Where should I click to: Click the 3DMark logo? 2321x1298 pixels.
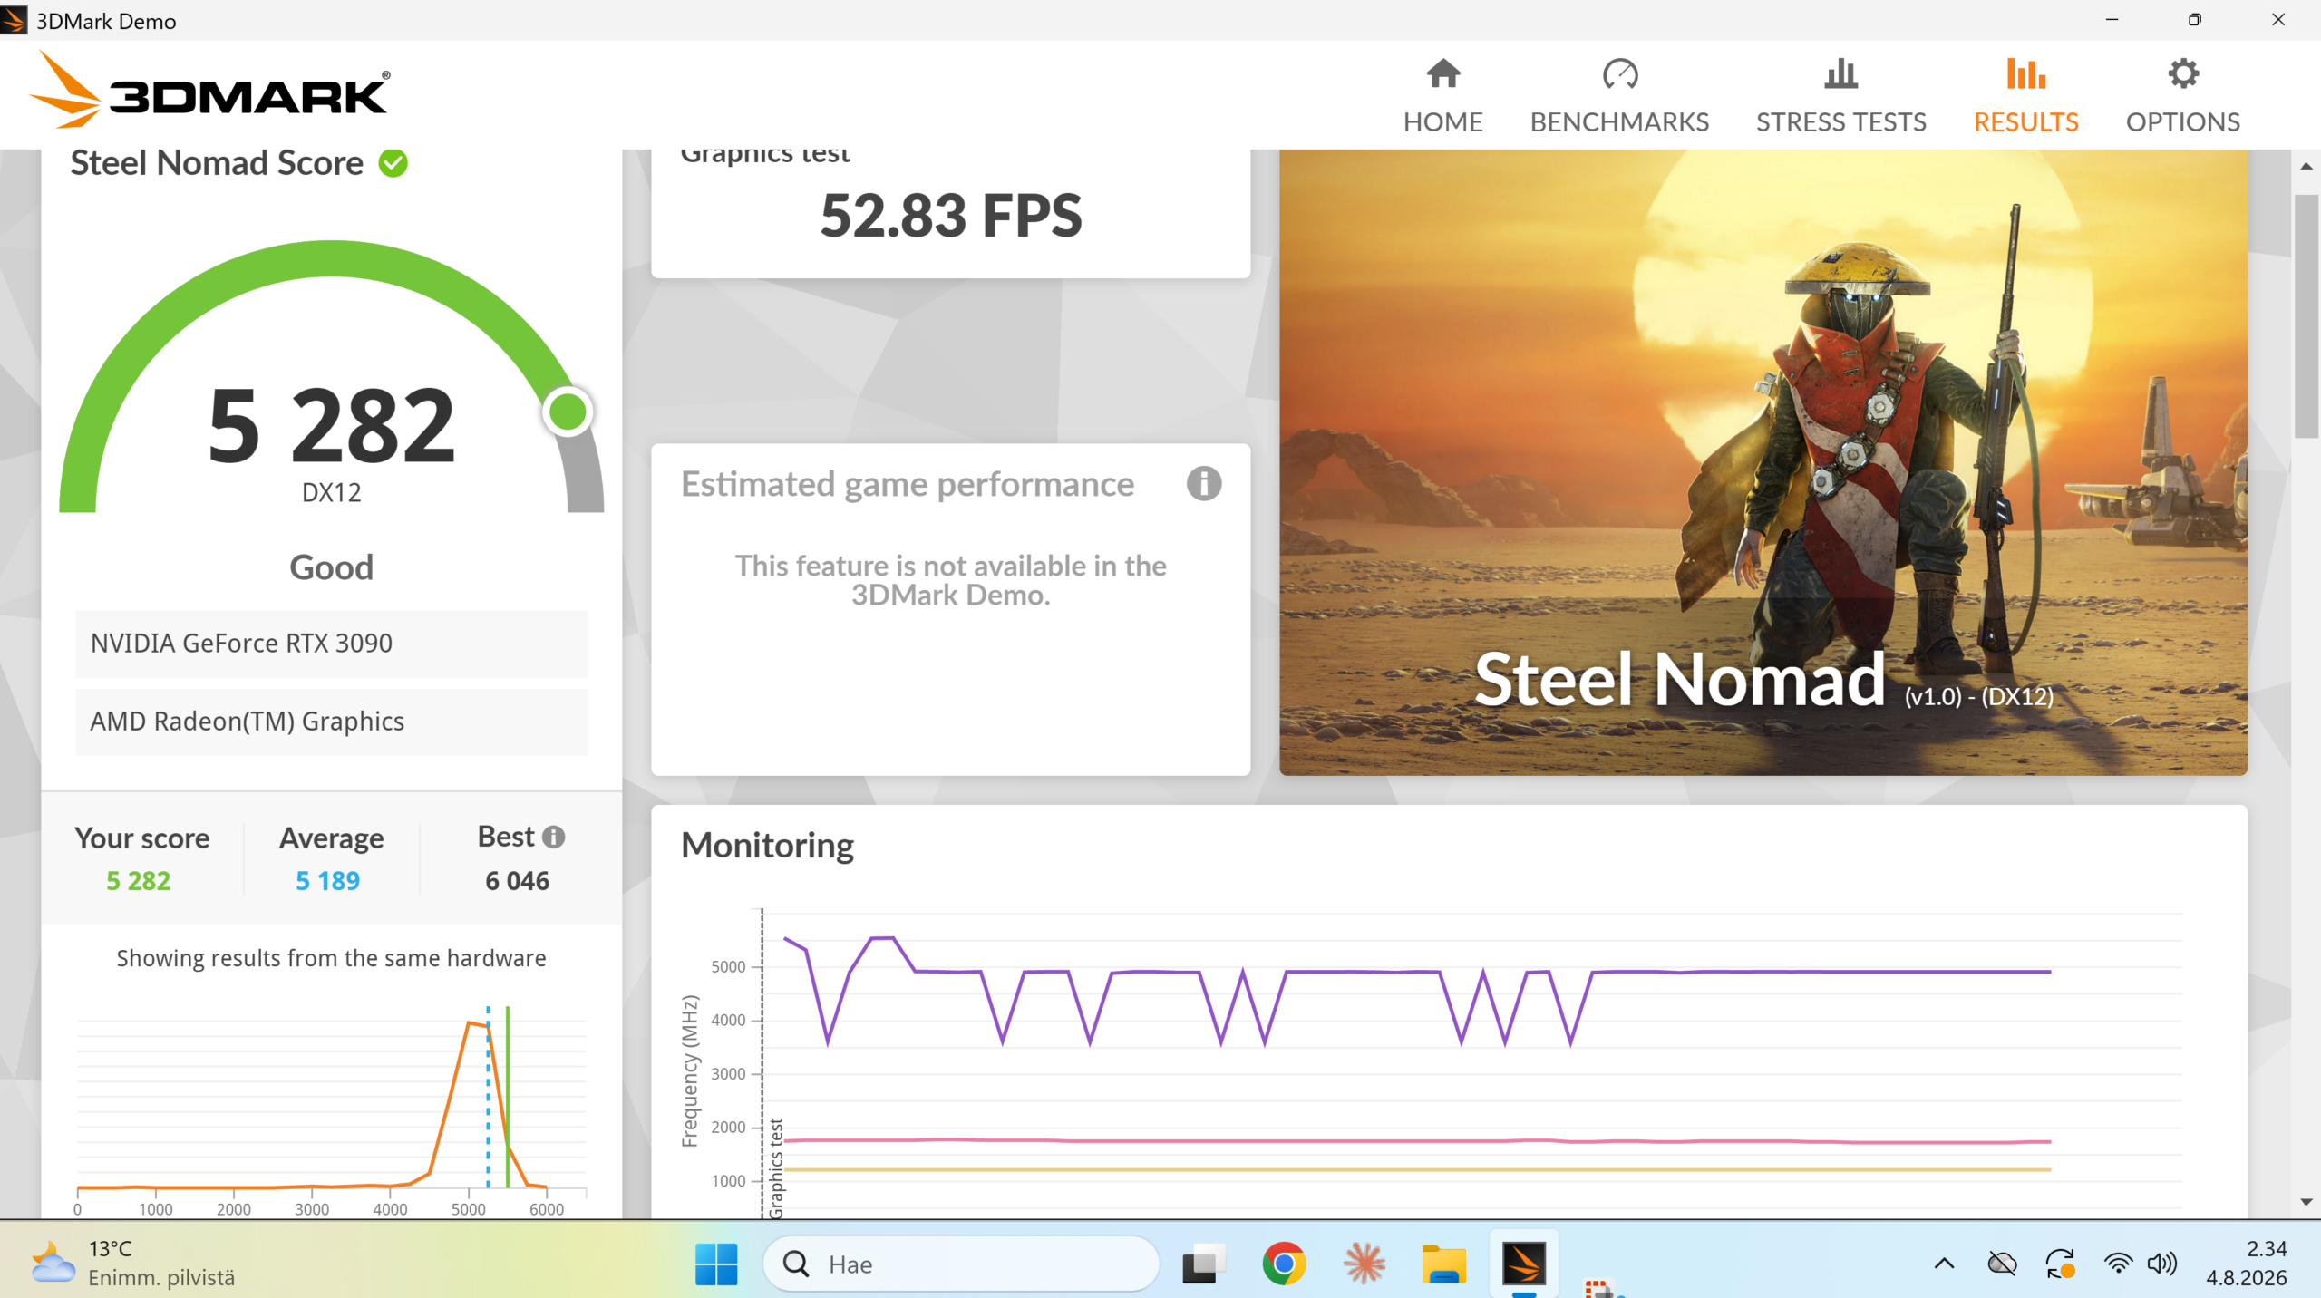click(210, 91)
